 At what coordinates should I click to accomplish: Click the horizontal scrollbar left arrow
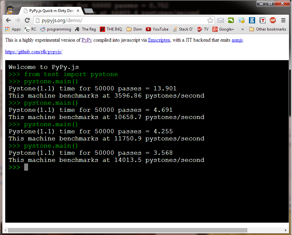click(5, 230)
